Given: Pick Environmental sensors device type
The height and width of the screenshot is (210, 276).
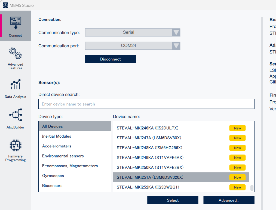Looking at the screenshot, I should pos(63,156).
